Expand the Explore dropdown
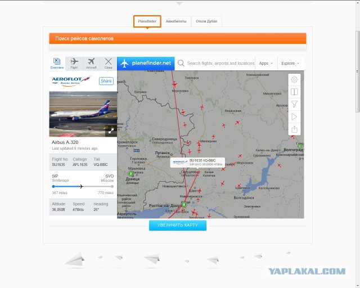The height and width of the screenshot is (288, 360). pos(290,64)
